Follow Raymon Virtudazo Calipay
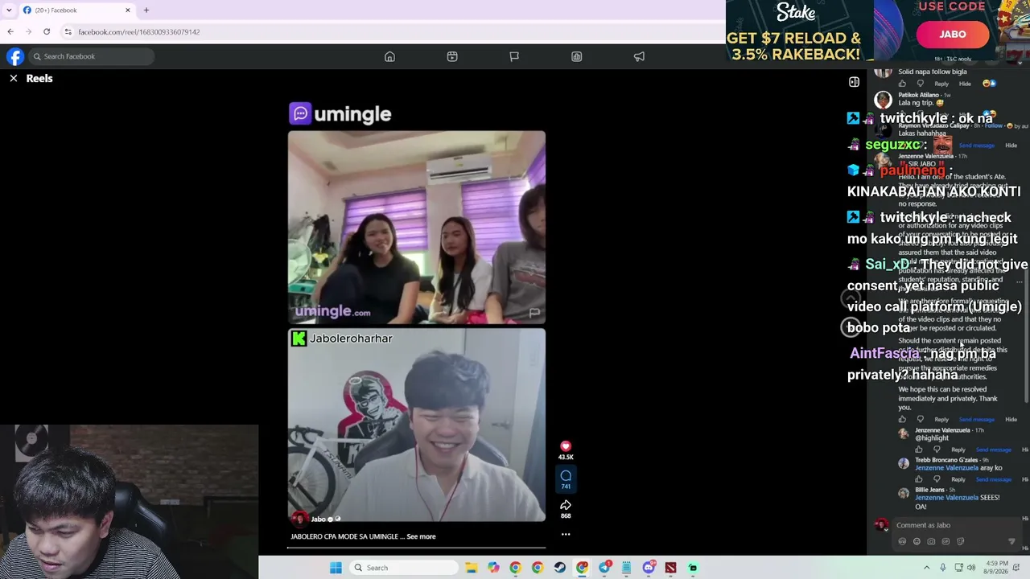The image size is (1030, 579). click(994, 125)
